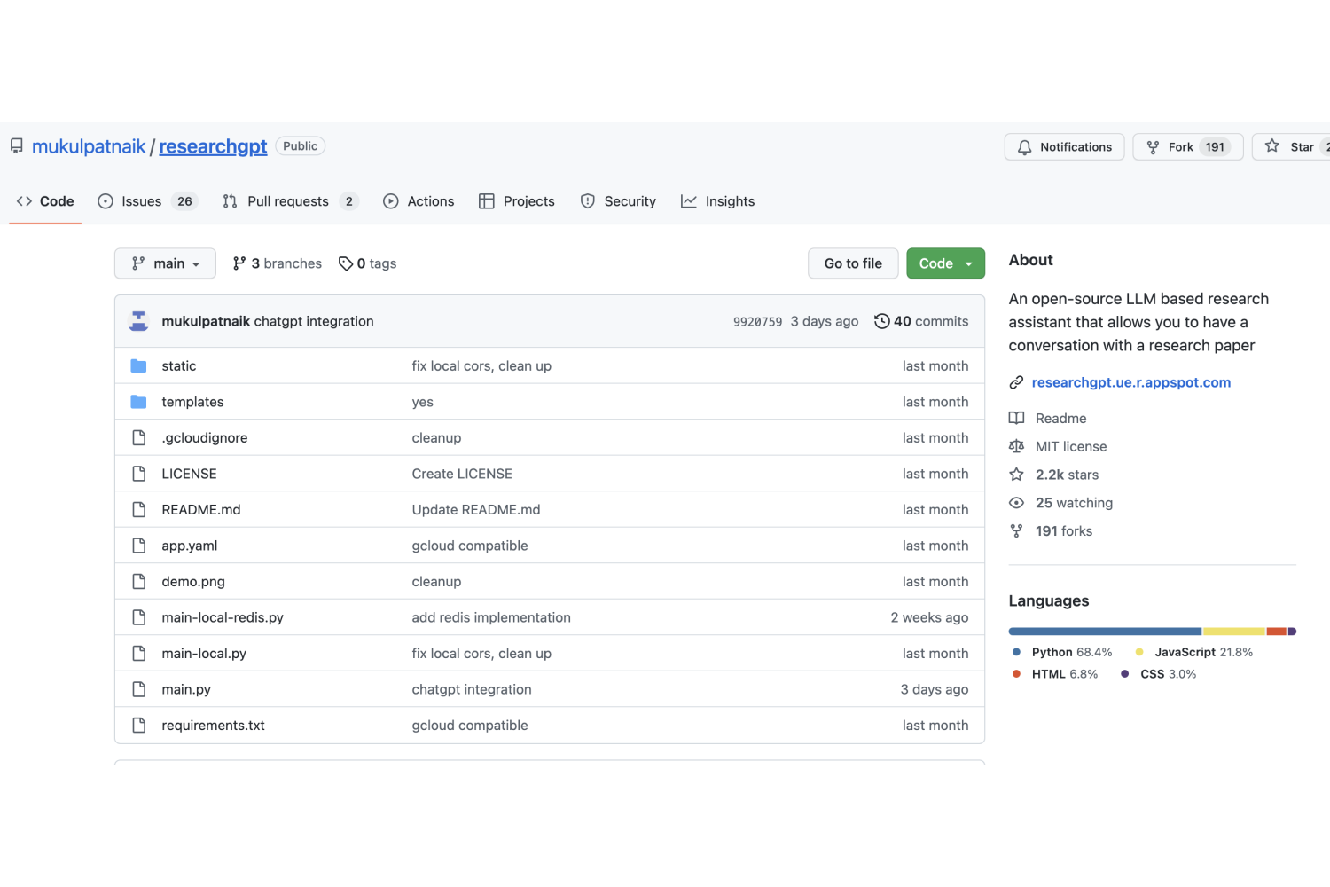Open the researchgpt repository link
This screenshot has height=887, width=1330.
point(213,146)
